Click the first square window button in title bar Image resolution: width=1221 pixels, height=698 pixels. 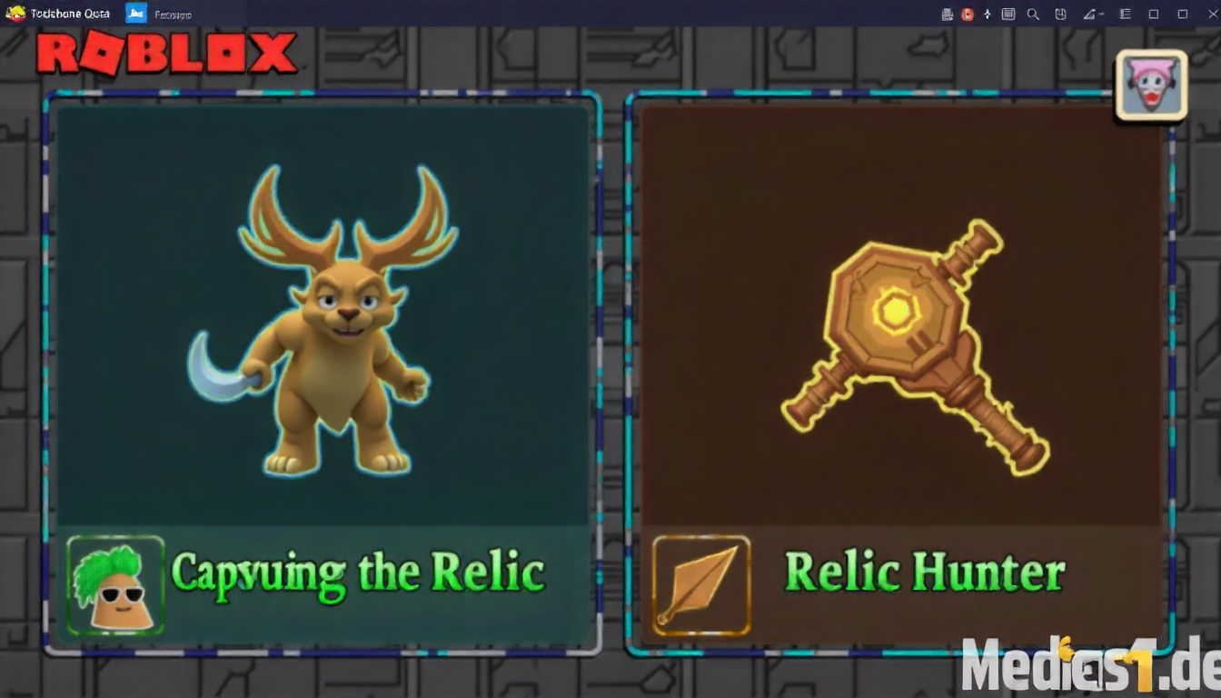coord(1154,14)
